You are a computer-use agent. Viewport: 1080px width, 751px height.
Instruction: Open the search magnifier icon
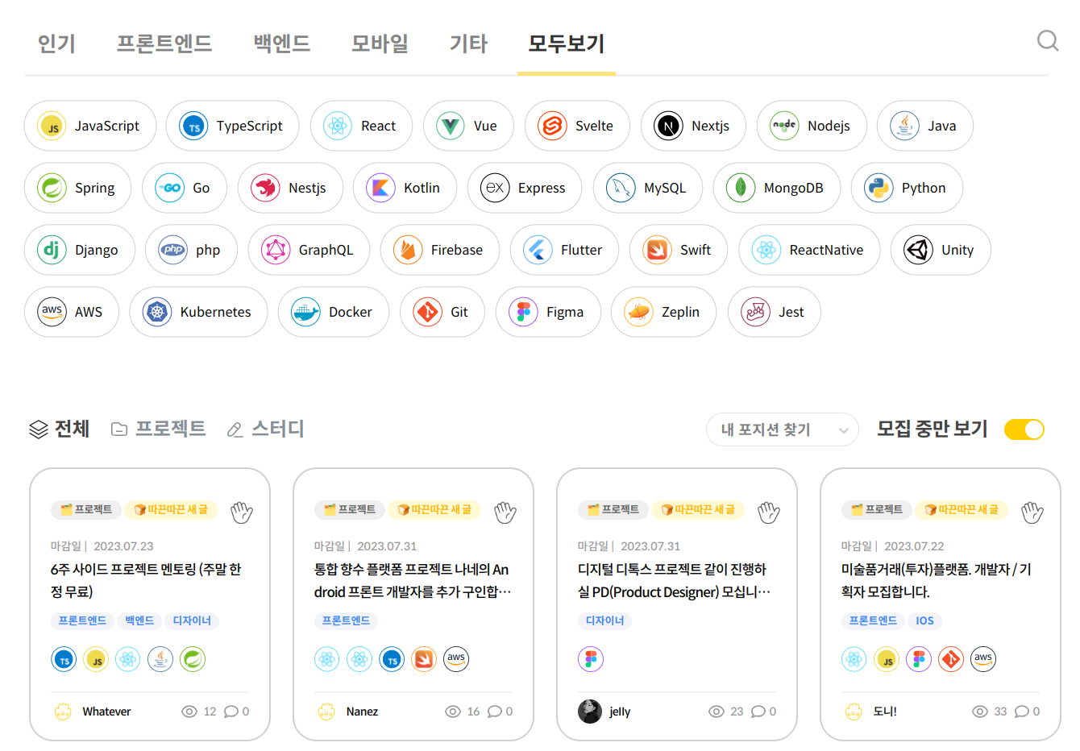tap(1047, 40)
